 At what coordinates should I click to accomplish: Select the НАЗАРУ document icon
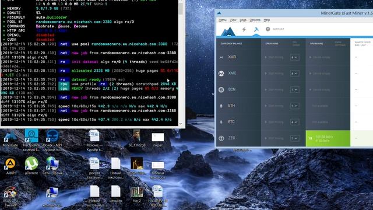coord(157,196)
